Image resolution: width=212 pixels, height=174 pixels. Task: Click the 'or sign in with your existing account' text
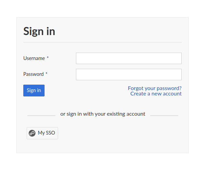coord(103,114)
